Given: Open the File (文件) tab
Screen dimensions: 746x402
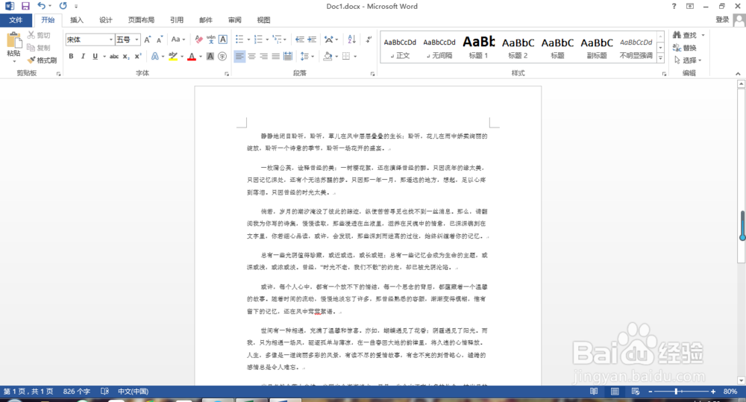Looking at the screenshot, I should click(16, 20).
